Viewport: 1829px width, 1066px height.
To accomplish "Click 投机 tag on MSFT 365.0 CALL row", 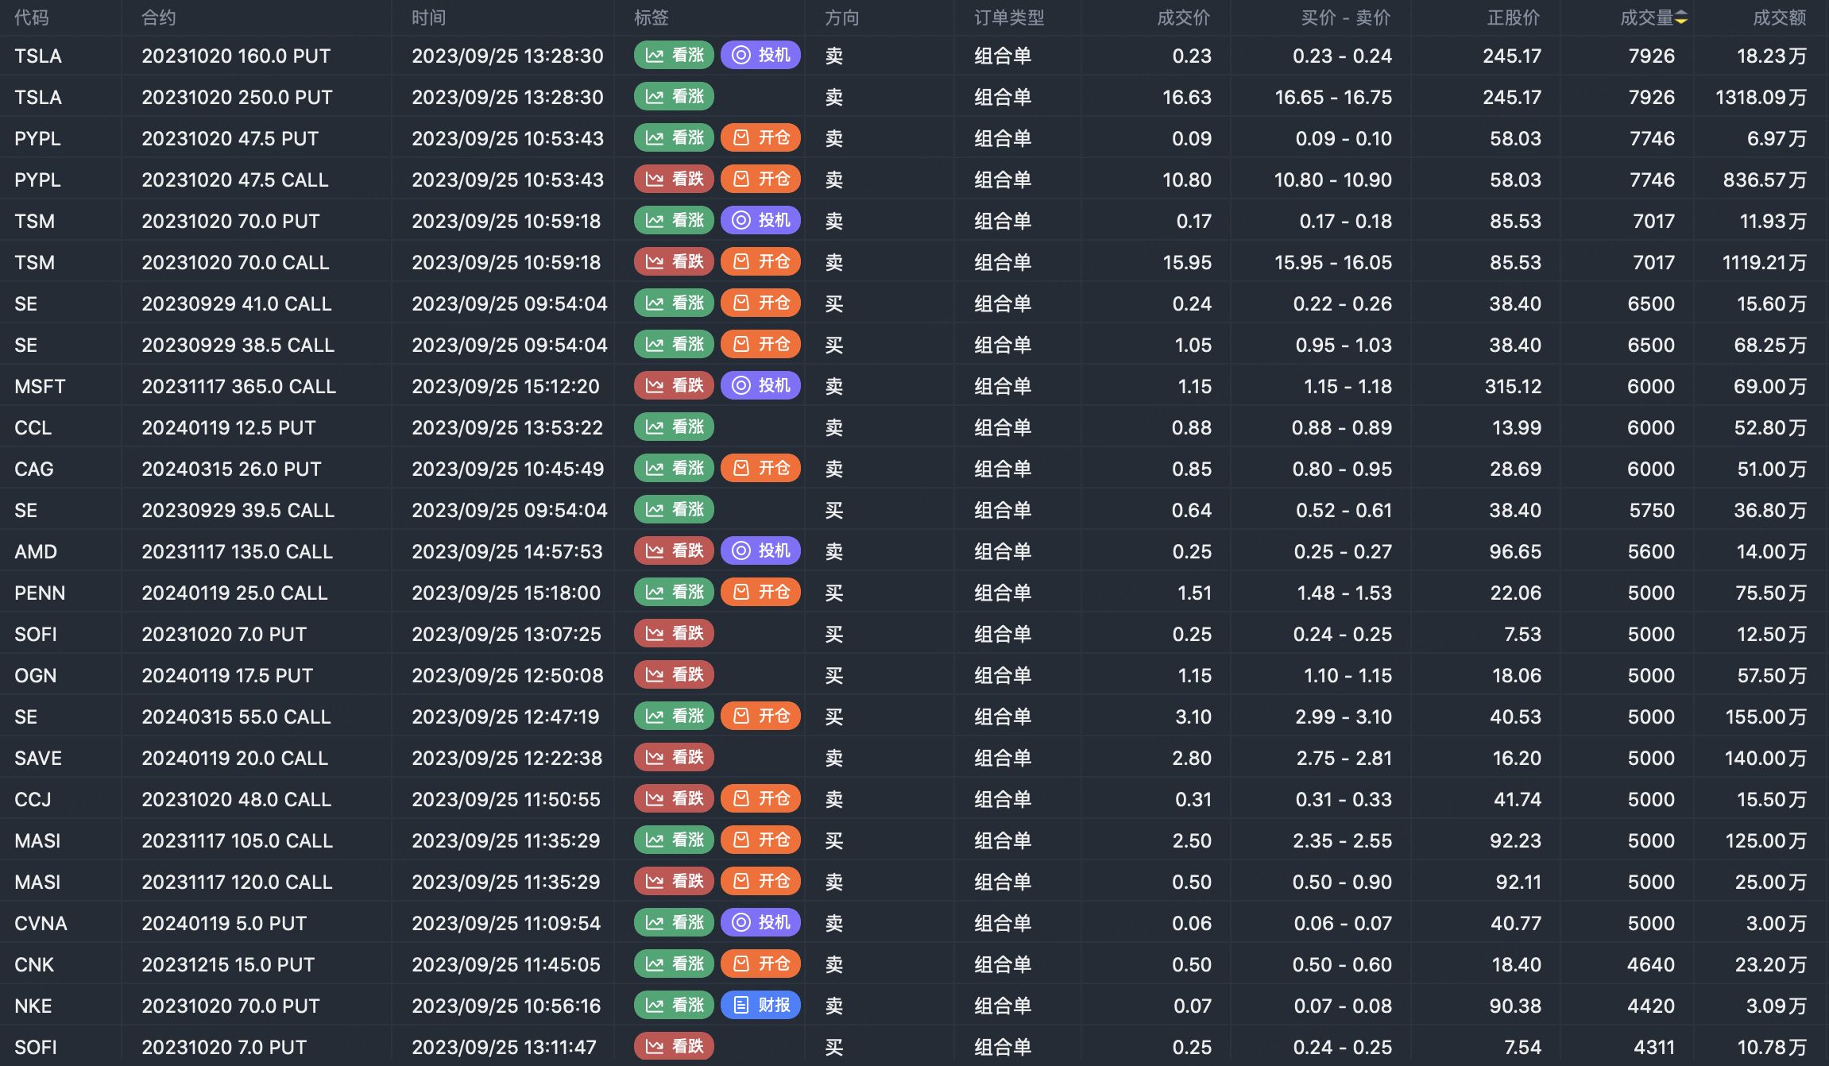I will tap(761, 385).
